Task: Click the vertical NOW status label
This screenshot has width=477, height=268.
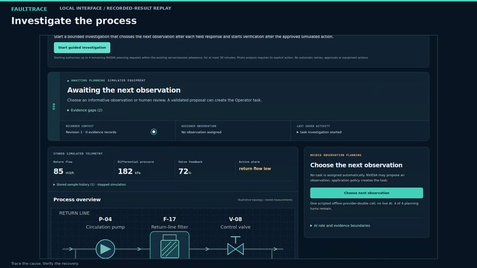Action: (x=54, y=106)
